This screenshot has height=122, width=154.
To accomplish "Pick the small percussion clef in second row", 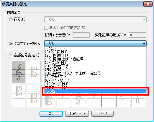I will [x=63, y=100].
